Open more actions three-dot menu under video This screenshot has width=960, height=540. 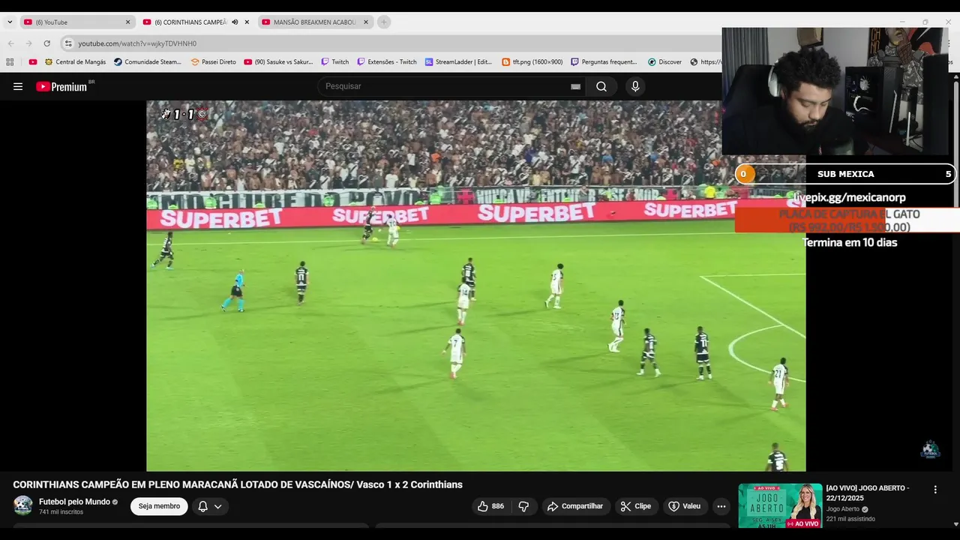[x=721, y=506]
